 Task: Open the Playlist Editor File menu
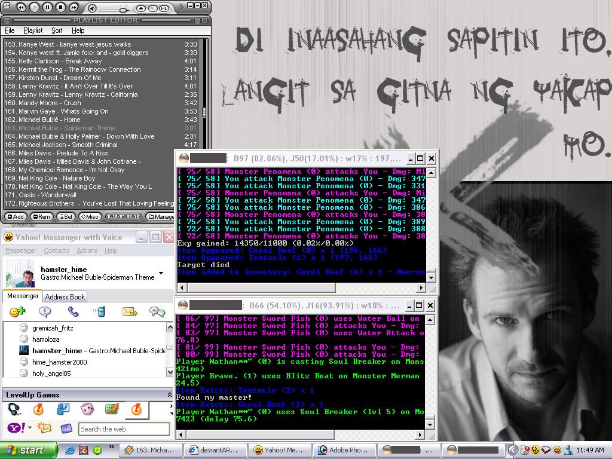pos(10,30)
